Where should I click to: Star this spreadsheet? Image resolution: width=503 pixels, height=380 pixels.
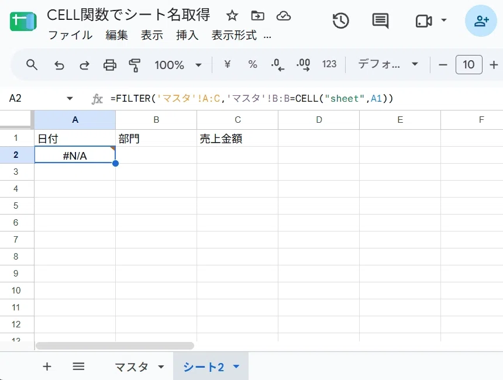[x=232, y=15]
